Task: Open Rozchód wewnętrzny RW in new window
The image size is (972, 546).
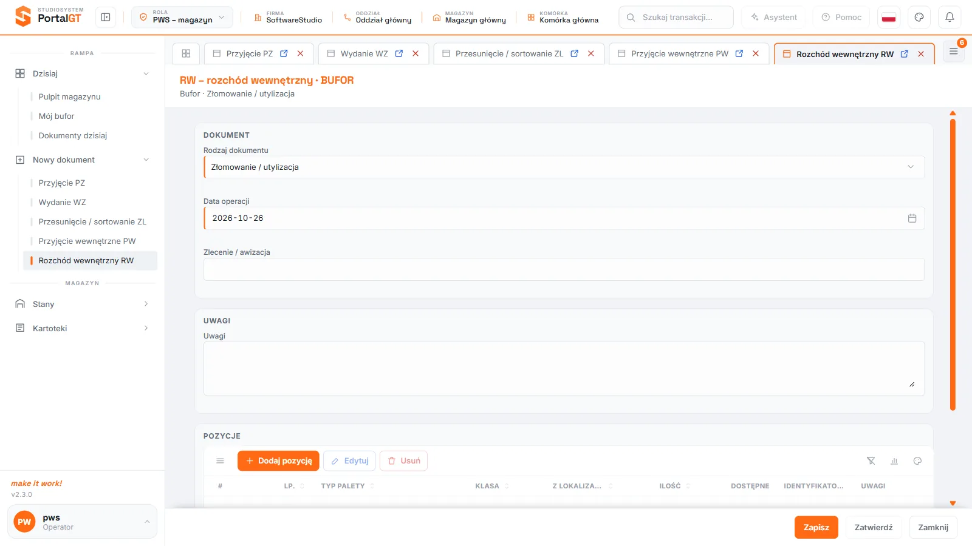Action: 905,54
